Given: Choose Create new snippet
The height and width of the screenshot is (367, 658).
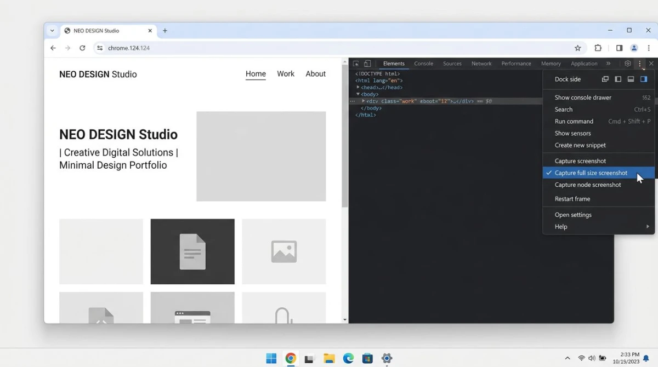Looking at the screenshot, I should [599, 145].
